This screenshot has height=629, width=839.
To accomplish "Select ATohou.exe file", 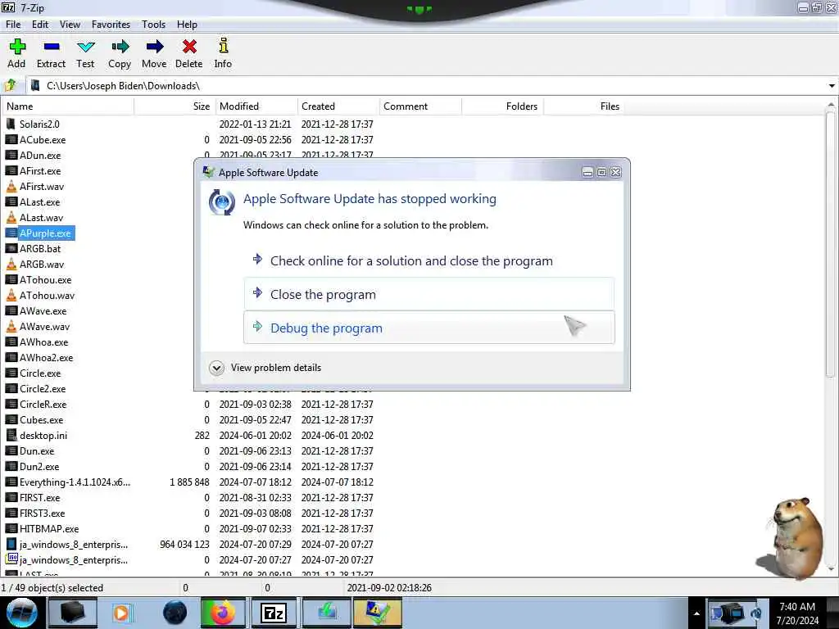I will click(39, 280).
